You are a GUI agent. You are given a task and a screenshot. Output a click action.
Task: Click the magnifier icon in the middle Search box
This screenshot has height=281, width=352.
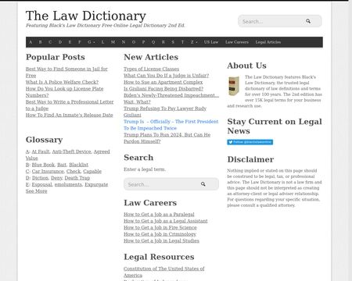pos(203,184)
